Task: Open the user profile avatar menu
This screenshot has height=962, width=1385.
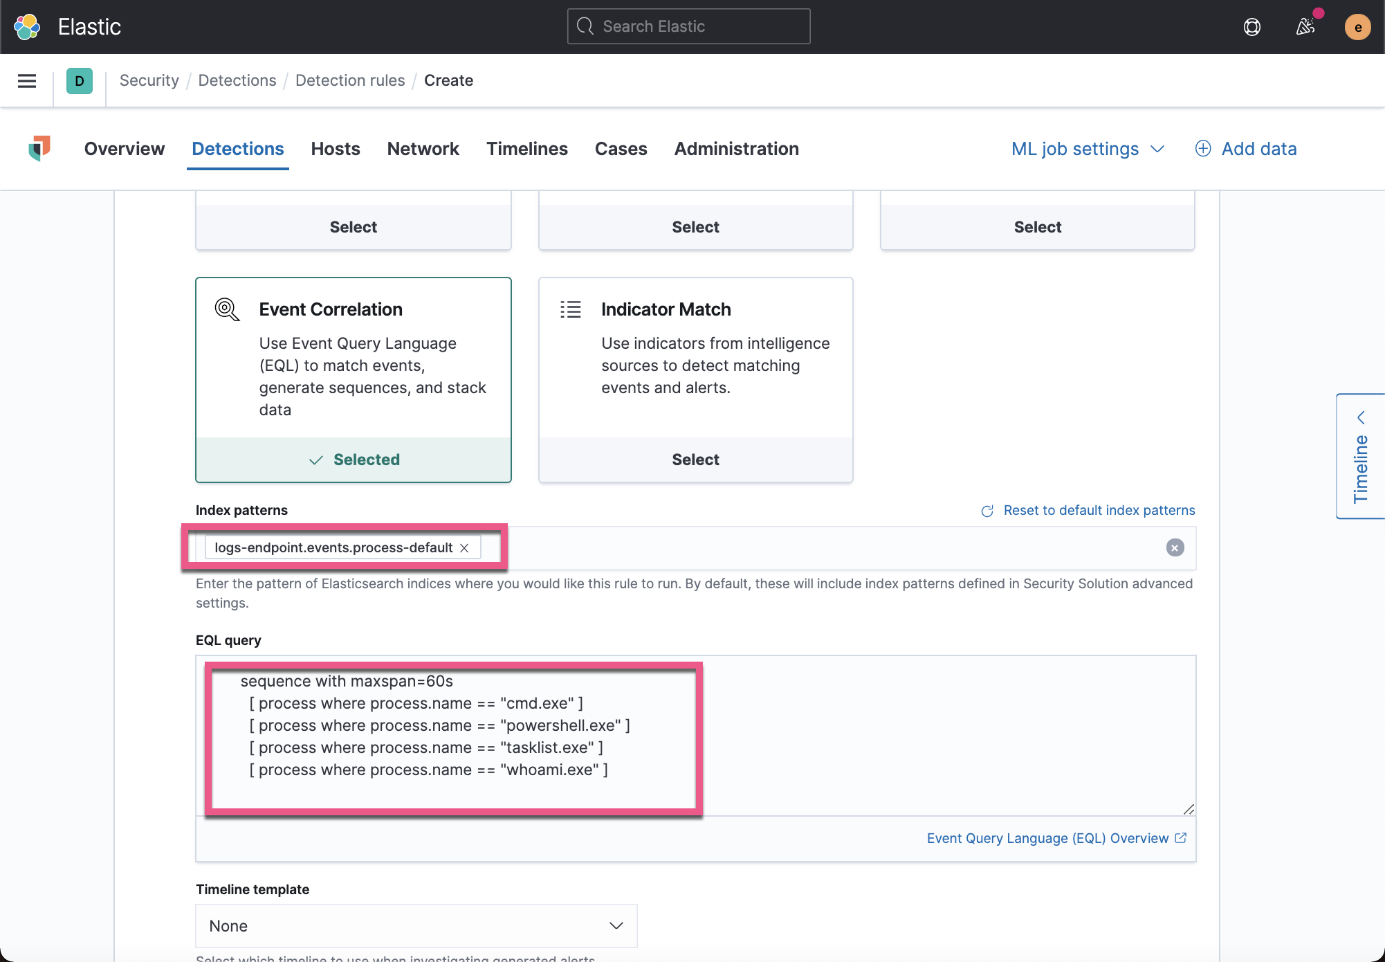Action: [x=1357, y=27]
